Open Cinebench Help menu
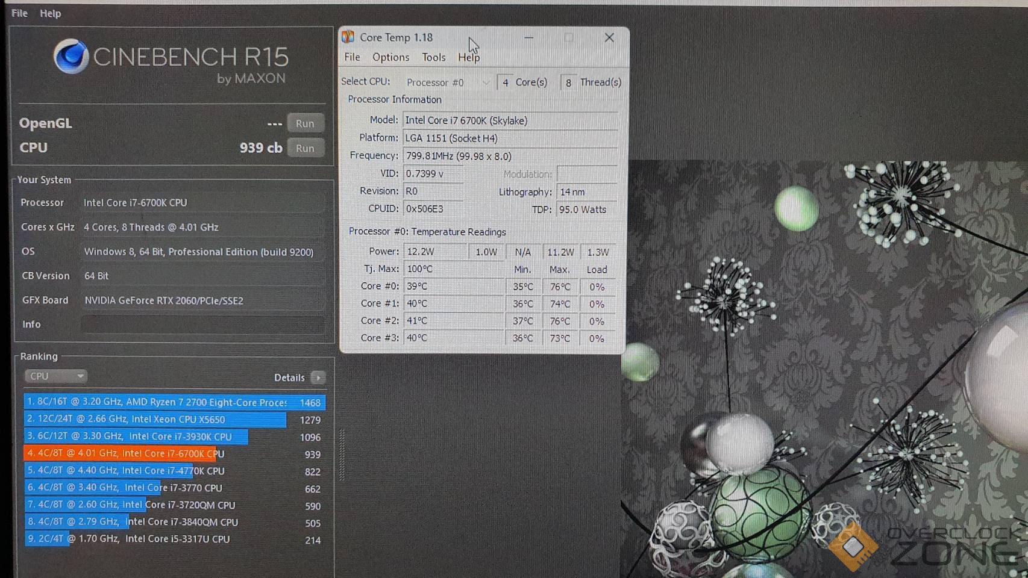1028x578 pixels. tap(50, 13)
